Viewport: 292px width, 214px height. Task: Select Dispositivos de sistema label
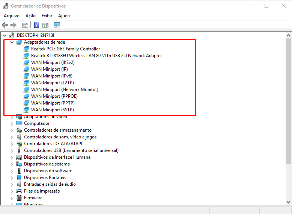pos(47,164)
